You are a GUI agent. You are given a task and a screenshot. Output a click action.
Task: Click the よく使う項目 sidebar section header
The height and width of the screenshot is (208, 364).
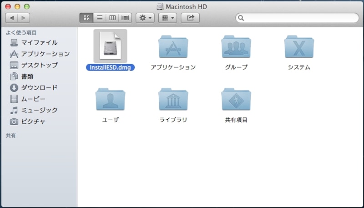coord(21,33)
